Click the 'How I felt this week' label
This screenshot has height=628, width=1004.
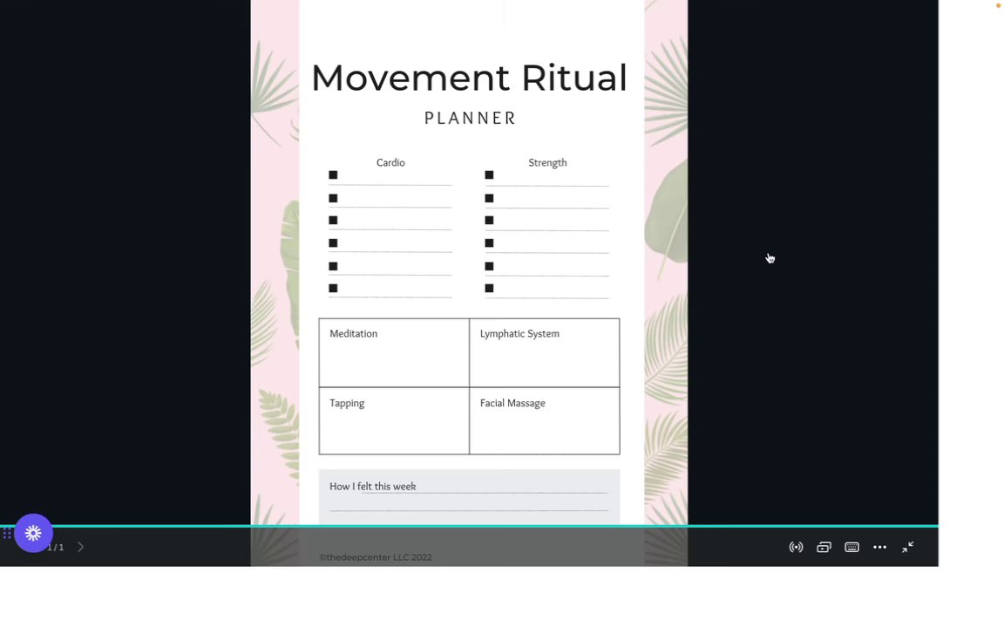pyautogui.click(x=373, y=487)
